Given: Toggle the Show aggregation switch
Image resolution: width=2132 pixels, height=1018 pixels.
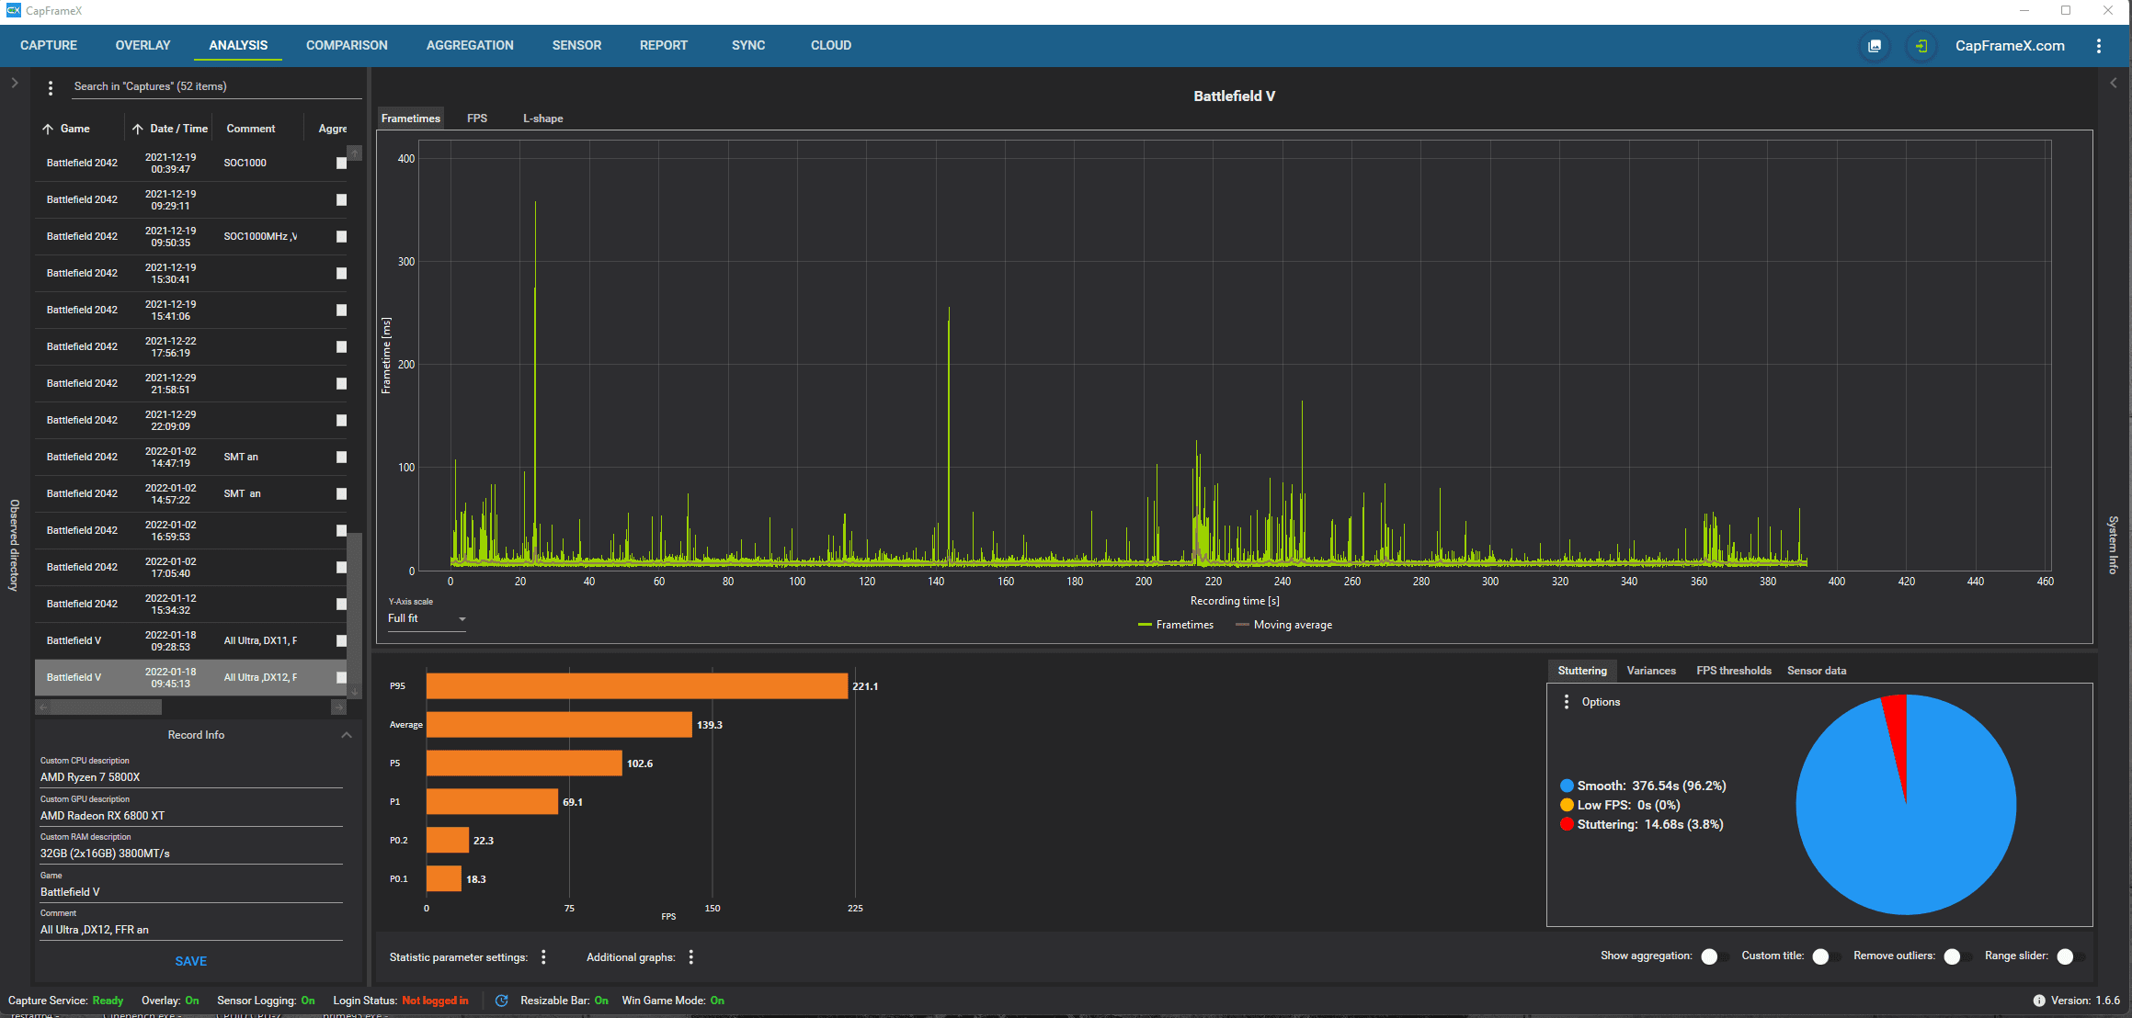Looking at the screenshot, I should click(1715, 956).
